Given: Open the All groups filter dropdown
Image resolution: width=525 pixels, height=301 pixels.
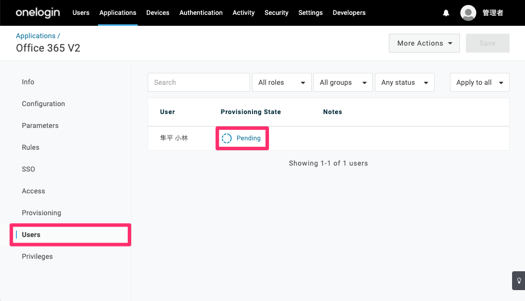Looking at the screenshot, I should (x=343, y=82).
